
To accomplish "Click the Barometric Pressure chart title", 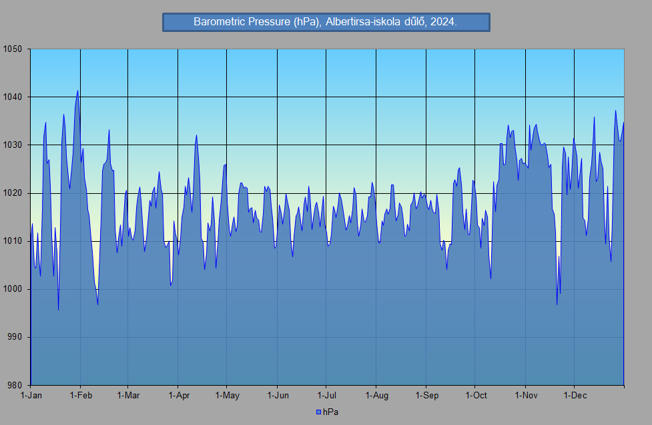I will coord(326,22).
